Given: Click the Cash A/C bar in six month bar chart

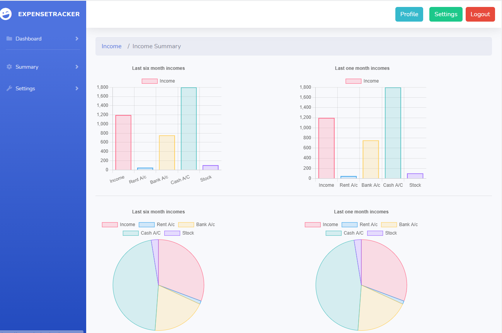Looking at the screenshot, I should tap(189, 128).
